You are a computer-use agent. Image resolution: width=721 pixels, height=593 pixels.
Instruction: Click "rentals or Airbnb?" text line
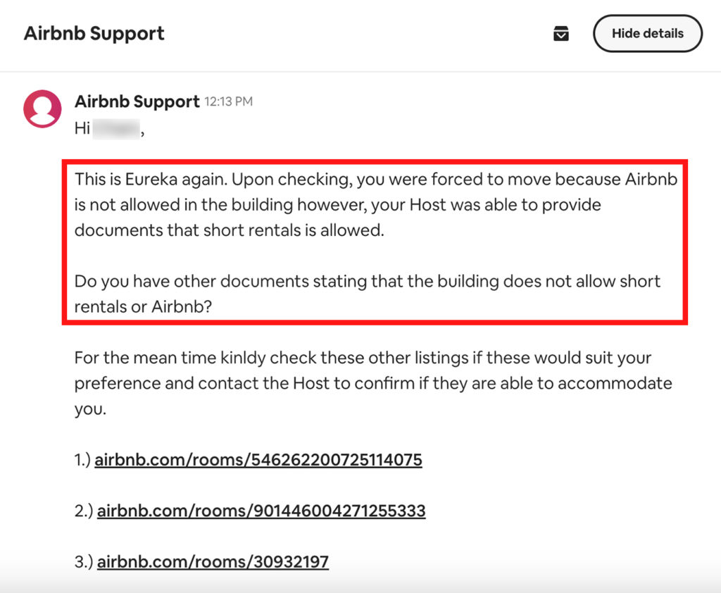(x=143, y=308)
